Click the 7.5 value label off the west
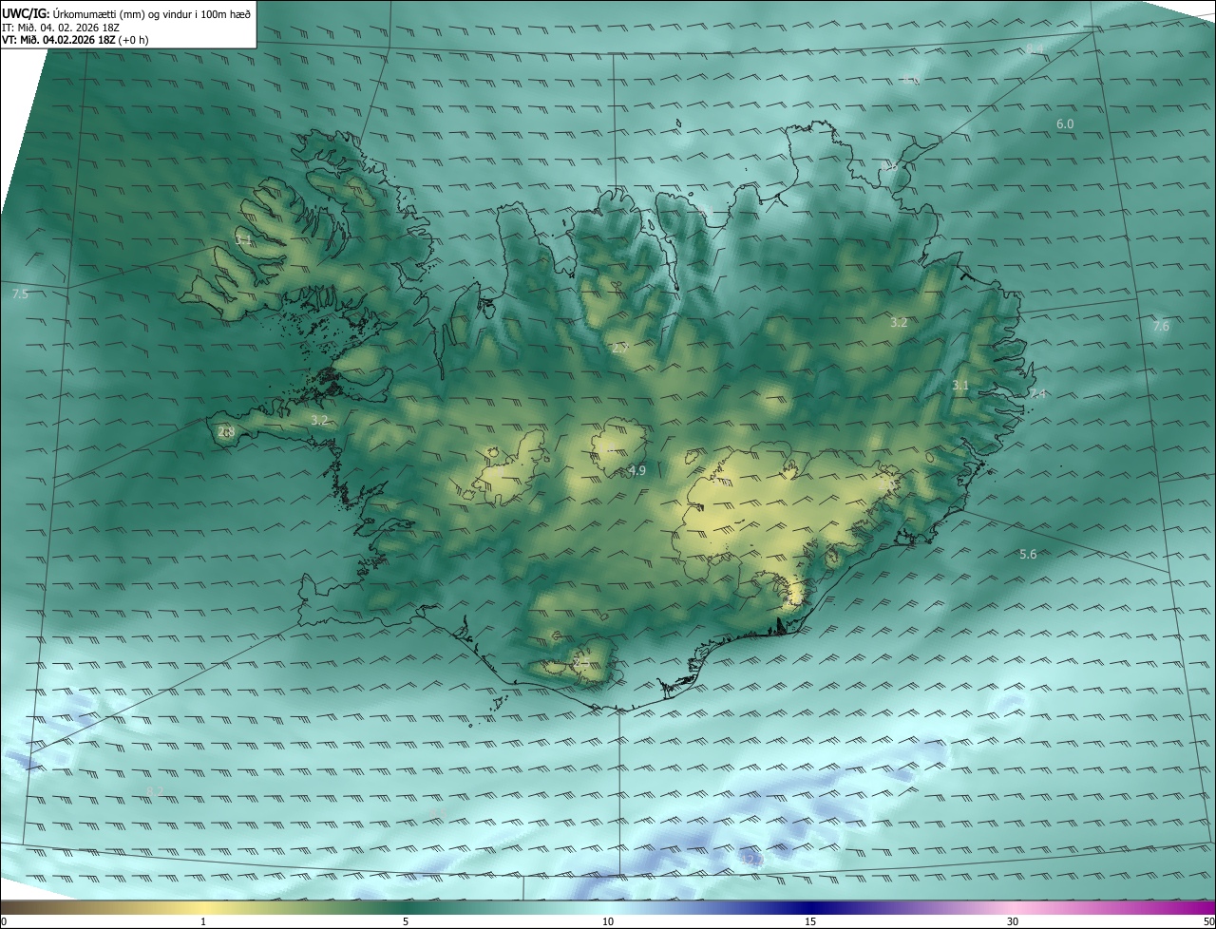The width and height of the screenshot is (1216, 929). tap(20, 294)
